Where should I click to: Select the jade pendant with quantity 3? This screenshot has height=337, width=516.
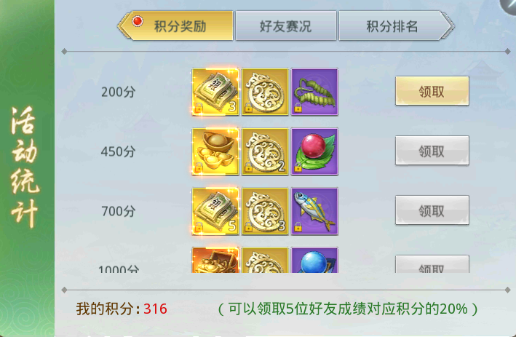(x=265, y=211)
